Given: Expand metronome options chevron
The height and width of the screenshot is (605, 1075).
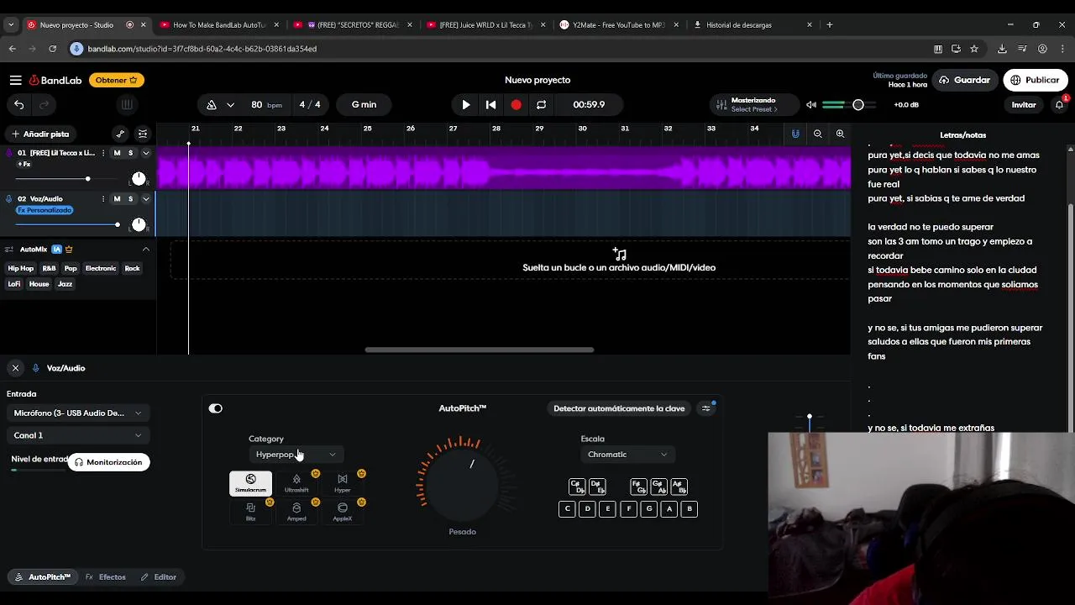Looking at the screenshot, I should point(230,105).
